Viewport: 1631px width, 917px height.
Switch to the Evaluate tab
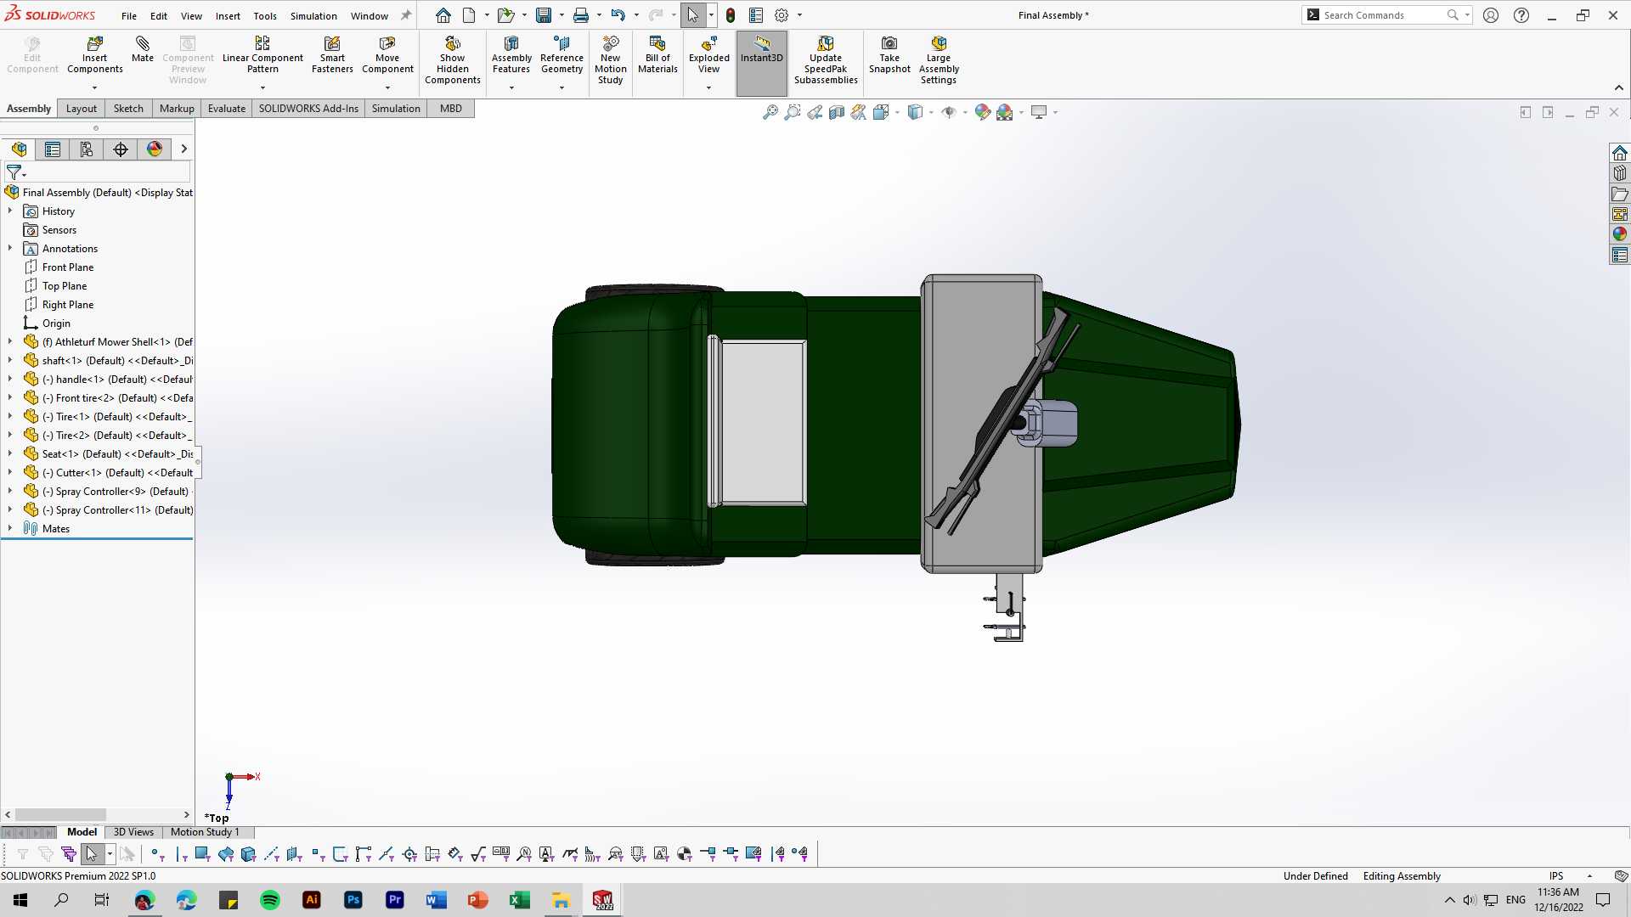tap(227, 109)
